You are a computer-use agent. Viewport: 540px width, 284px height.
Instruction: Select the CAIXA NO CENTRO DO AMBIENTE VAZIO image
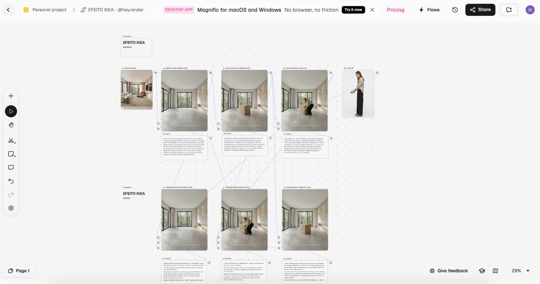pyautogui.click(x=244, y=101)
